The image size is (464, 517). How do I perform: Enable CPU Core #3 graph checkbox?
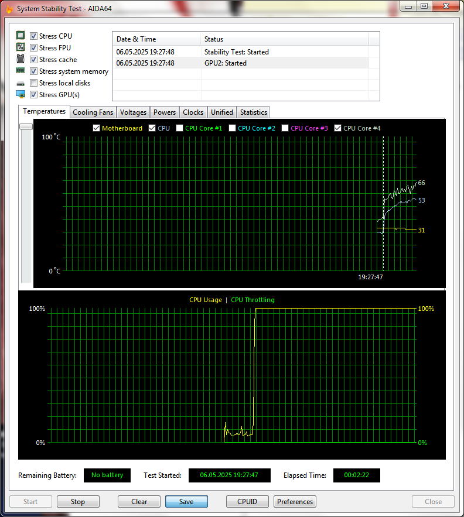coord(285,128)
